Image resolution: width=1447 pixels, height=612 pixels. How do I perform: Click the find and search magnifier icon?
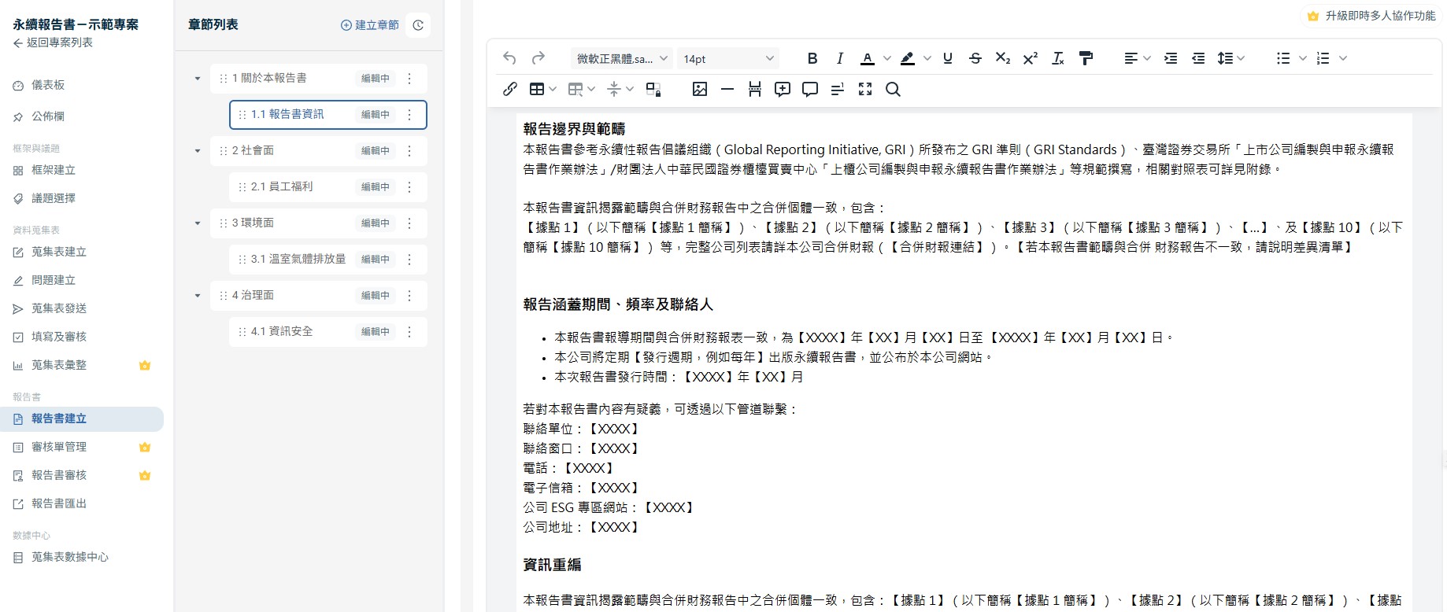[893, 89]
